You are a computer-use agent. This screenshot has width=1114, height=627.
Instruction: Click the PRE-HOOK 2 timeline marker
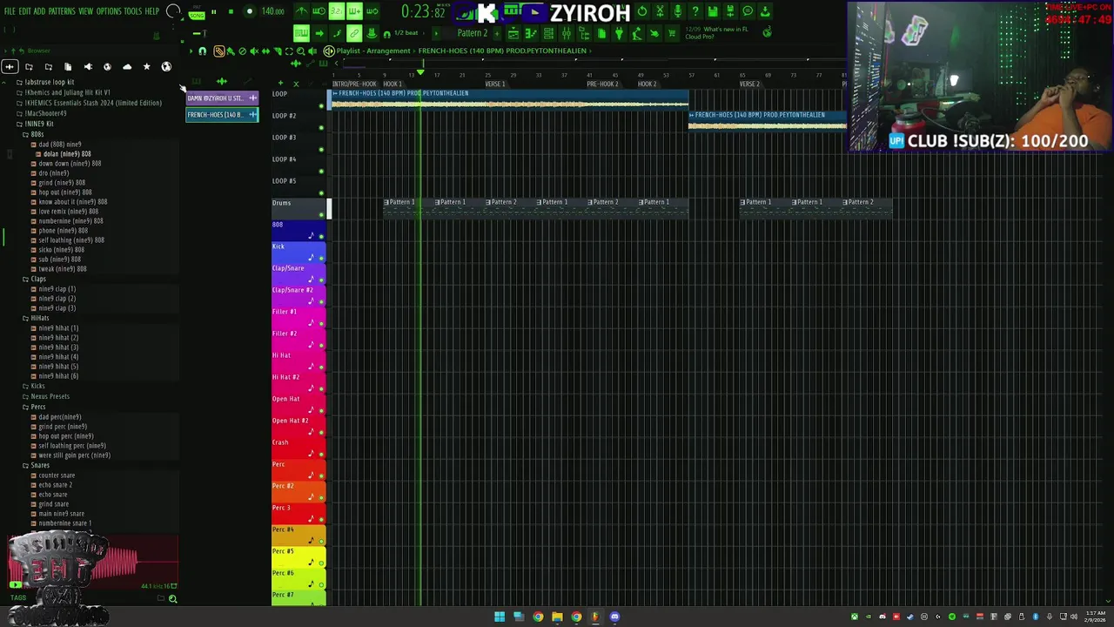(602, 84)
